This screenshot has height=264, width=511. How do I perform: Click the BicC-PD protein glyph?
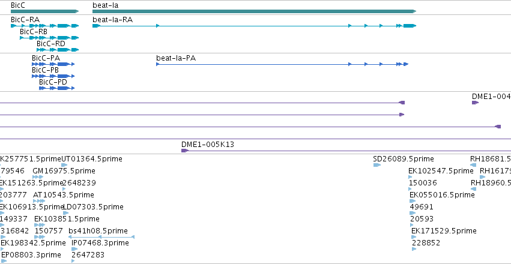click(x=56, y=88)
